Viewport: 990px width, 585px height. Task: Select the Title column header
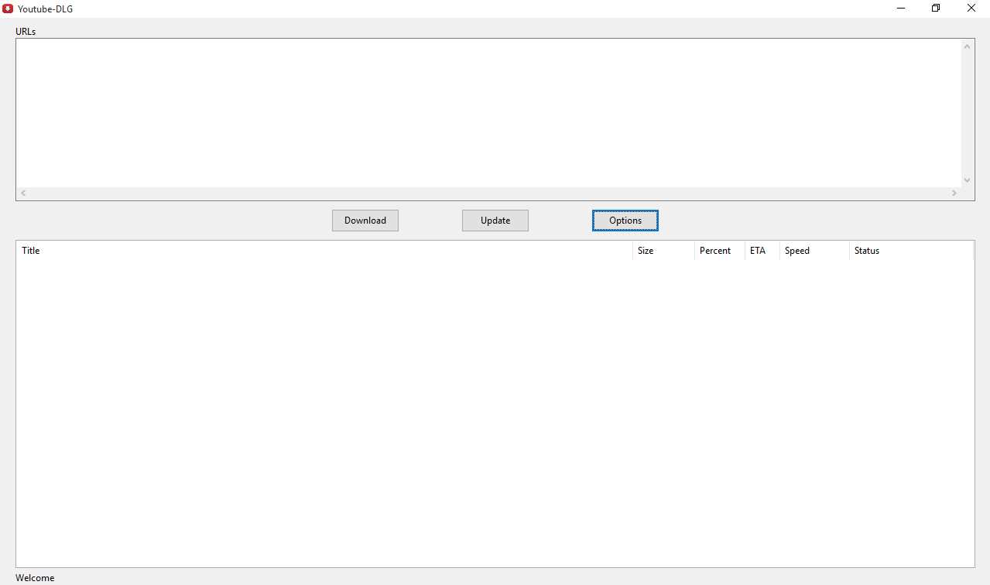click(x=31, y=250)
